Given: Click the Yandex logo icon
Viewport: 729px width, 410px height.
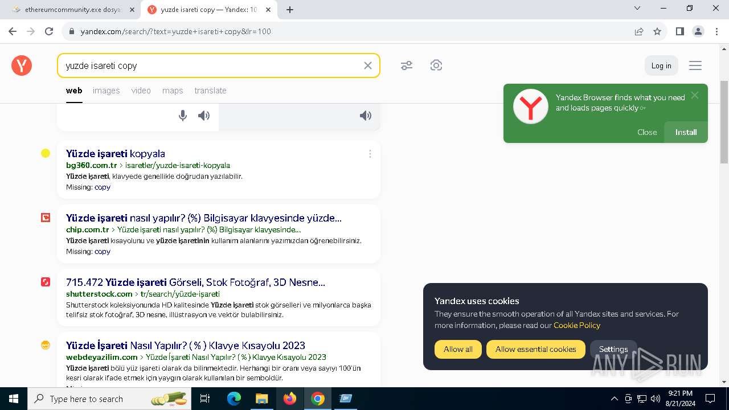Looking at the screenshot, I should tap(22, 65).
